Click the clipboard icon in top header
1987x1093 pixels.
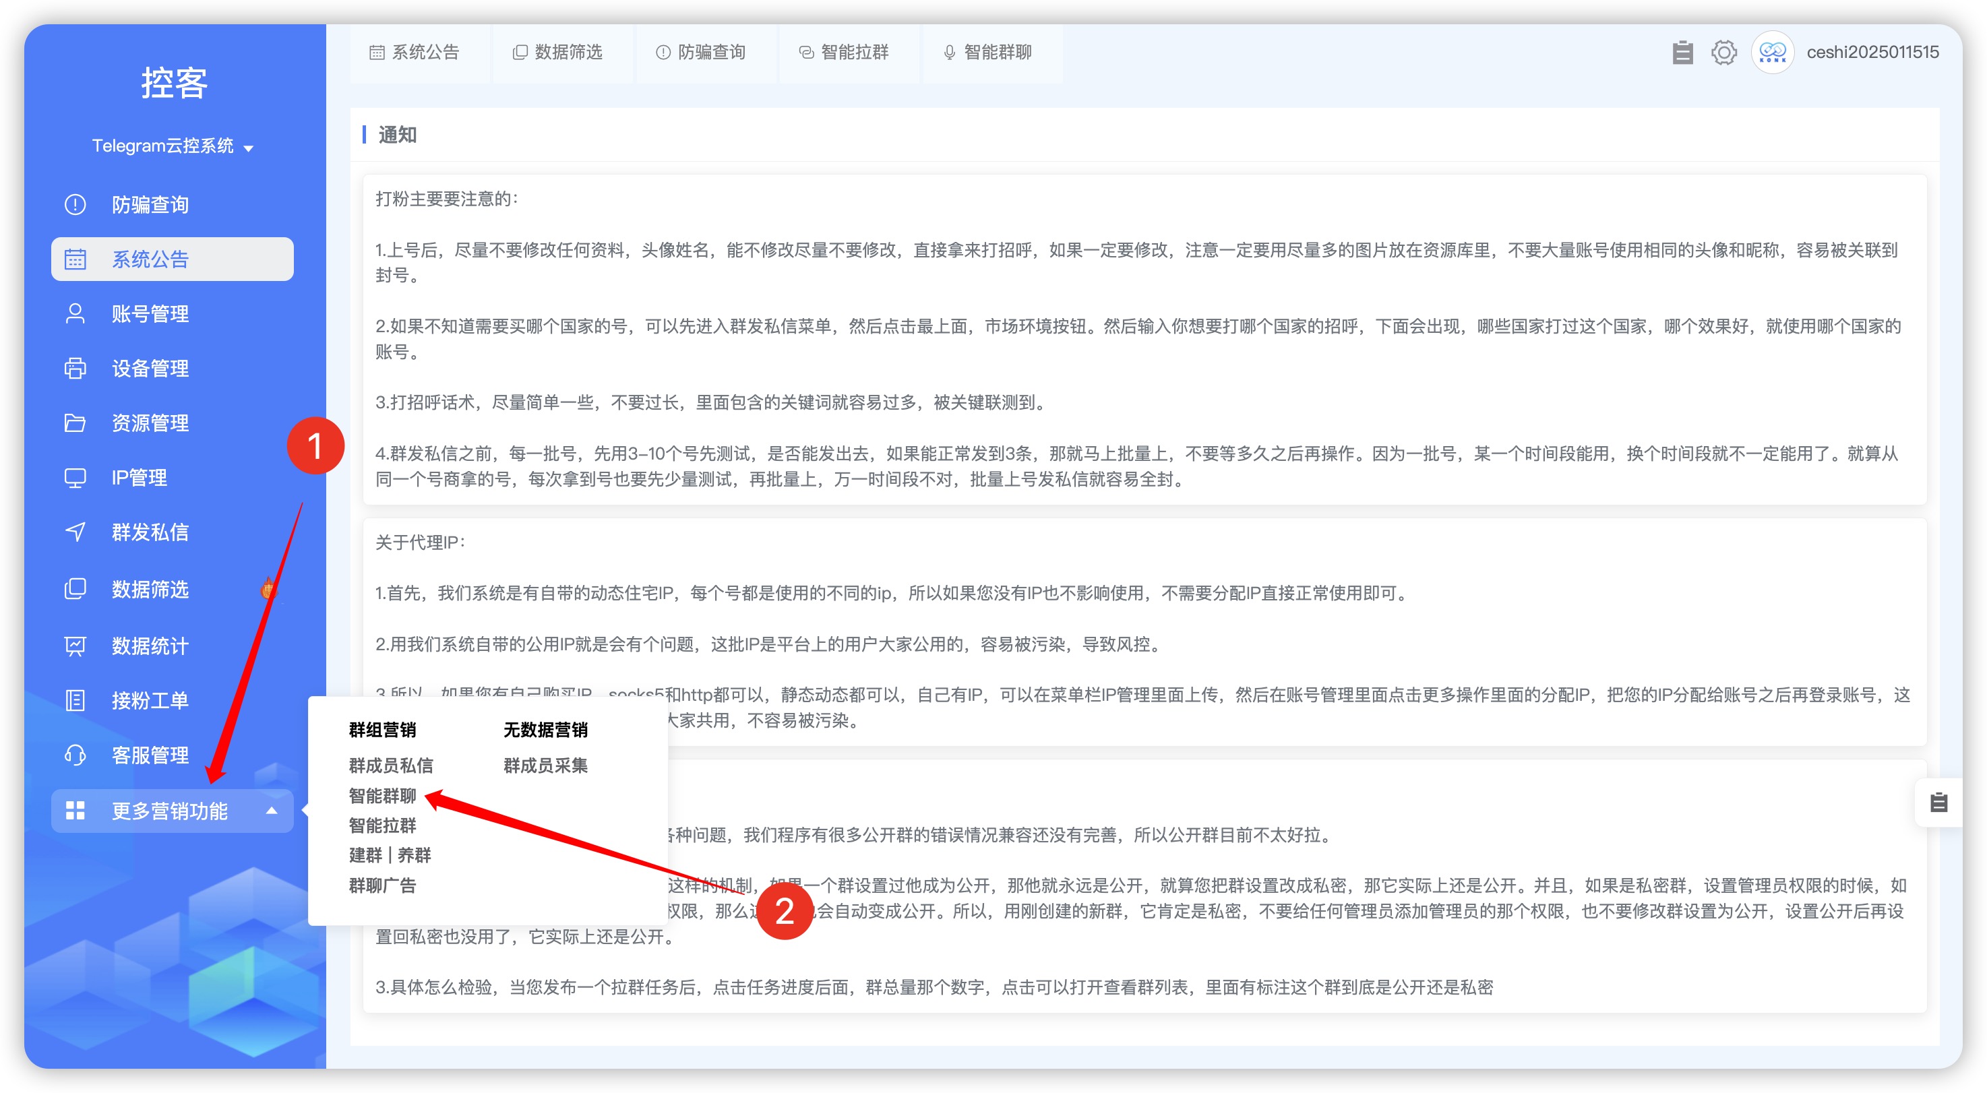tap(1682, 53)
